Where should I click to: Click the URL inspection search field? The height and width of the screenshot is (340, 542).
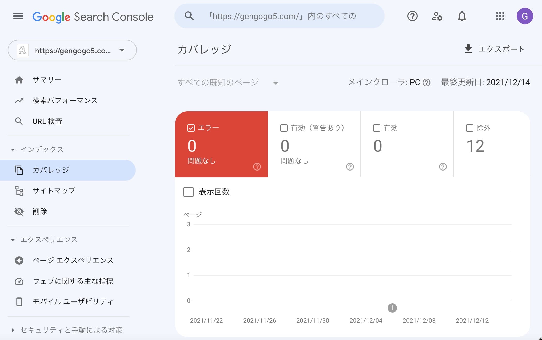tap(280, 16)
